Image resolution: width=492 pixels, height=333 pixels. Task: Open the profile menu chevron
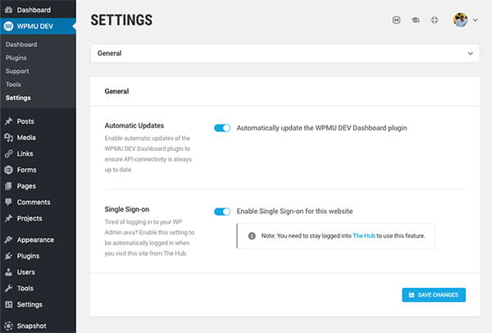476,21
